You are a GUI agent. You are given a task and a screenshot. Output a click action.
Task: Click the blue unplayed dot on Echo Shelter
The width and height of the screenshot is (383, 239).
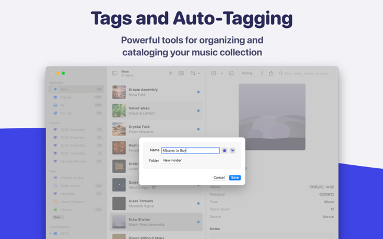coord(198,222)
